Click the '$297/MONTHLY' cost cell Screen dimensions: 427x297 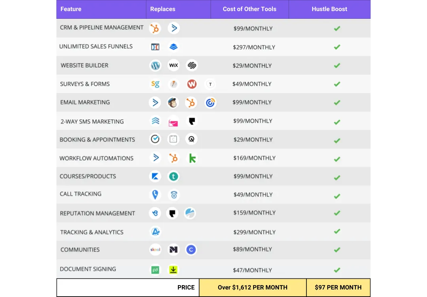coord(254,48)
